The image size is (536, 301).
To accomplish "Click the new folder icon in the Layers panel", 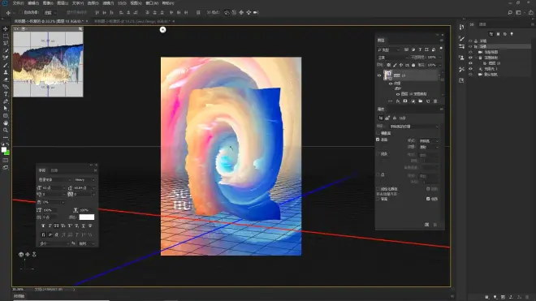I will click(421, 101).
